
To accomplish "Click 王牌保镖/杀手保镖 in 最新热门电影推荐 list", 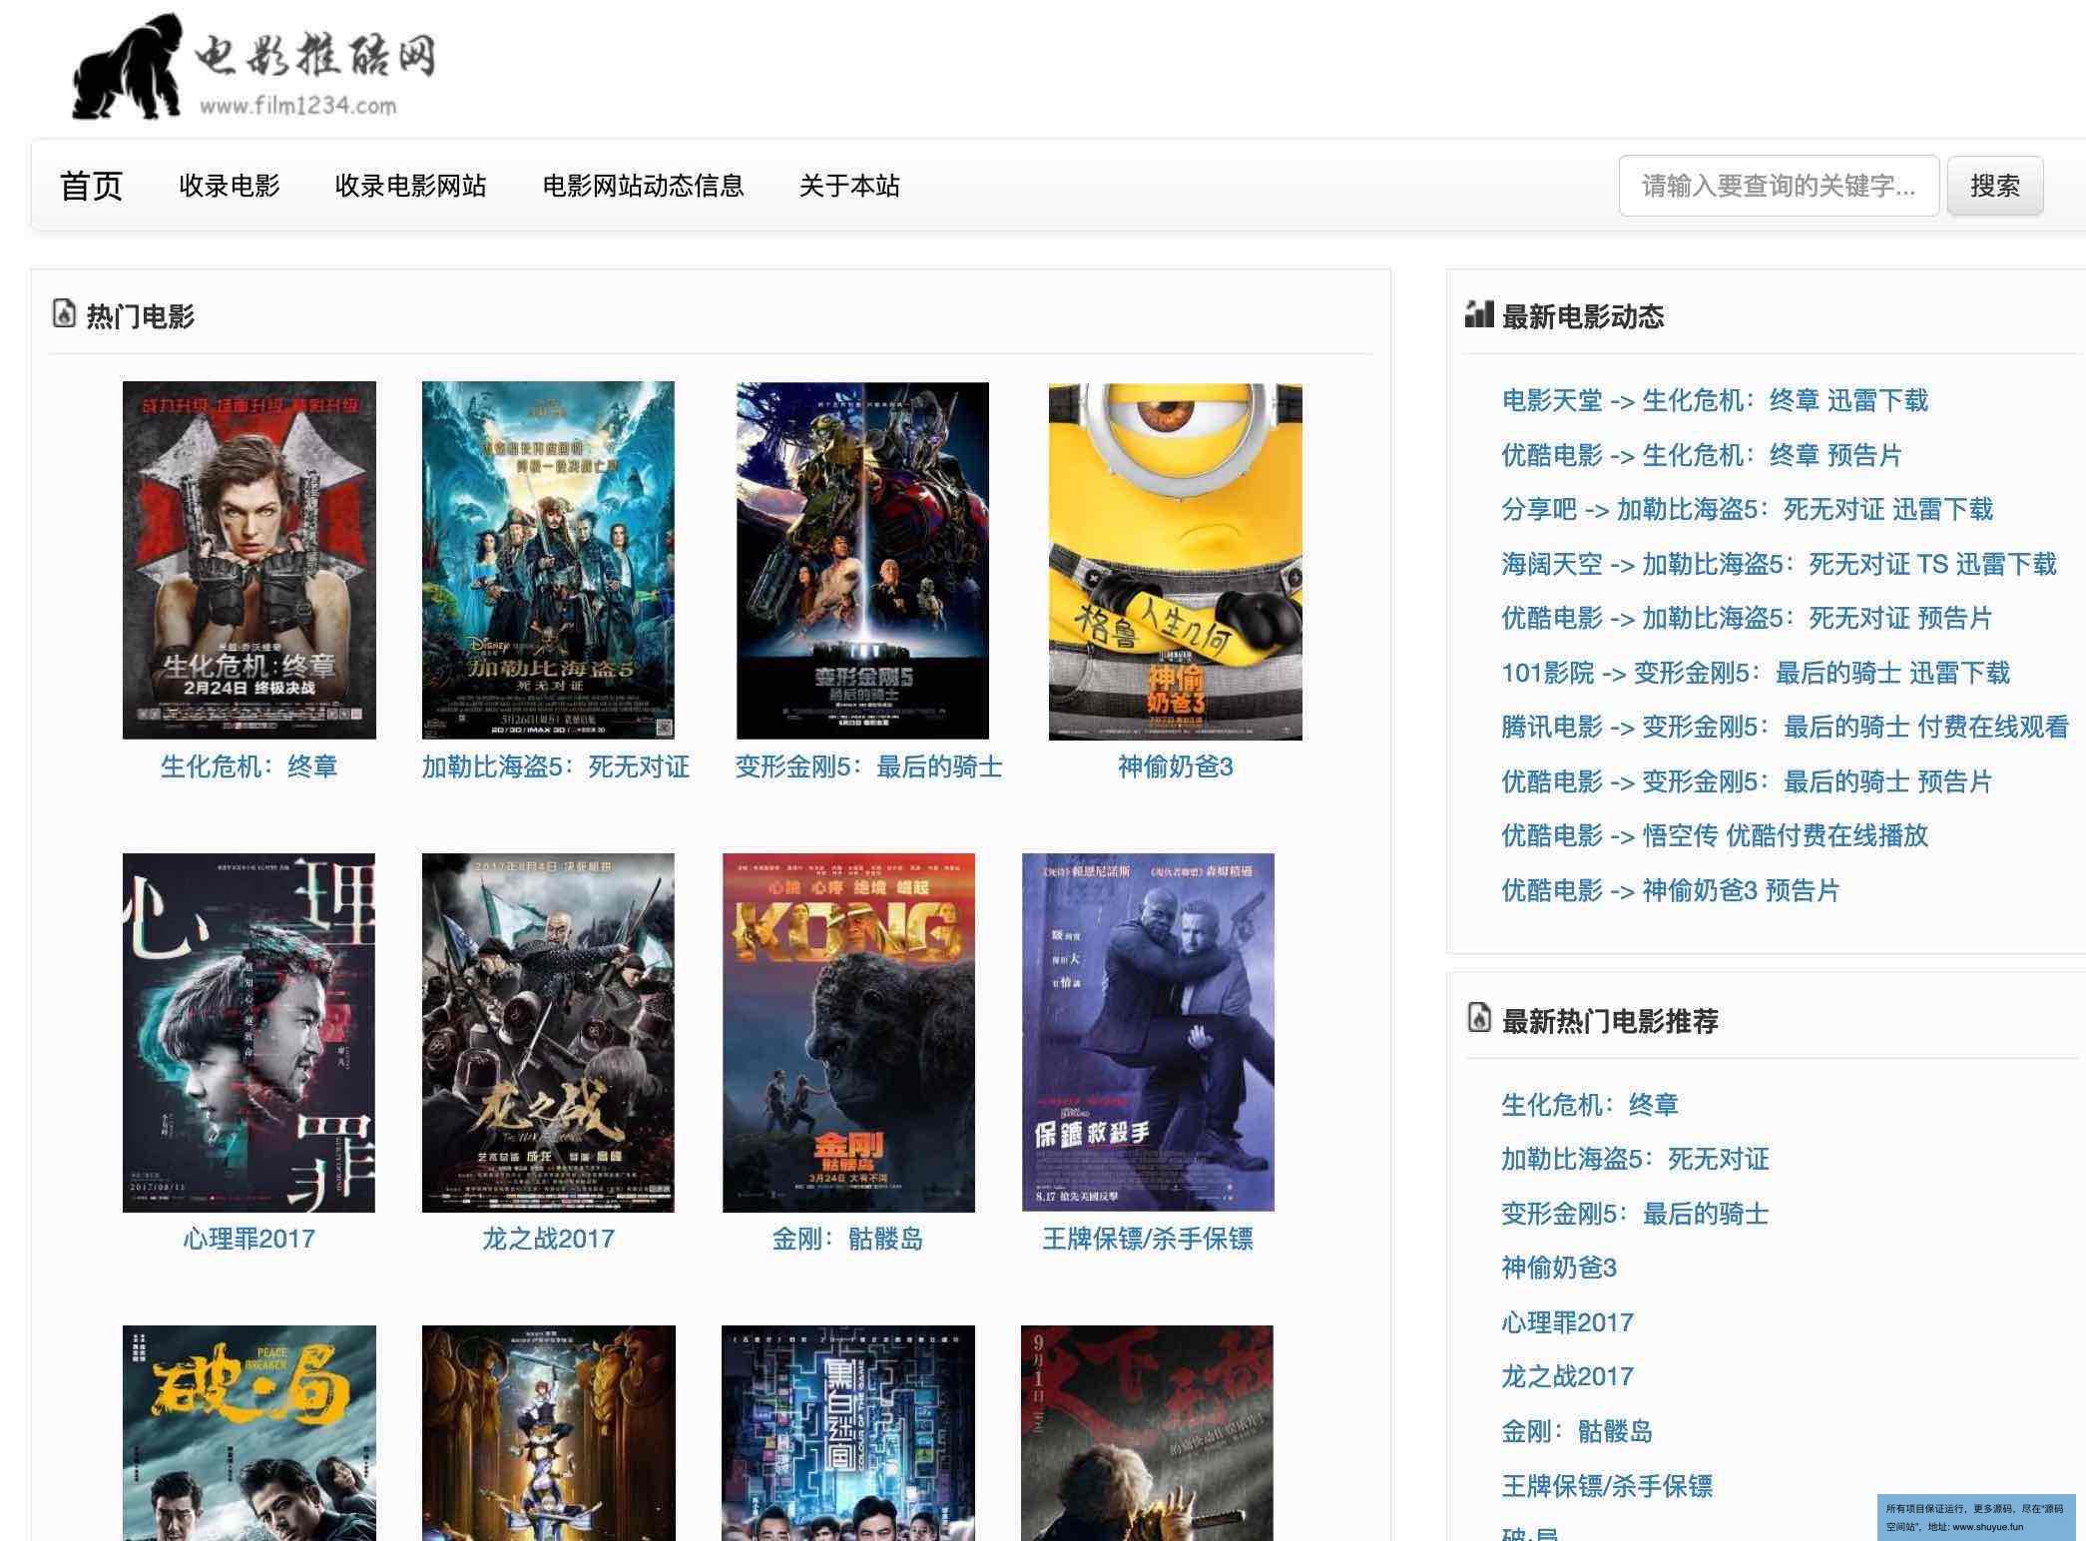I will click(1607, 1485).
